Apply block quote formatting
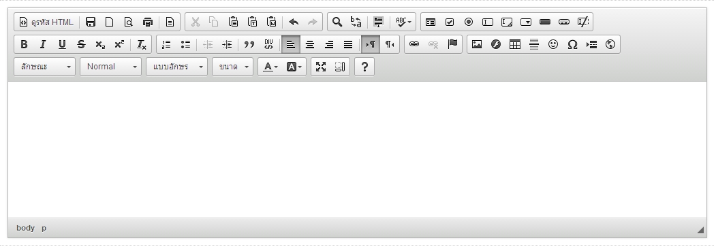This screenshot has height=251, width=716. pos(249,44)
